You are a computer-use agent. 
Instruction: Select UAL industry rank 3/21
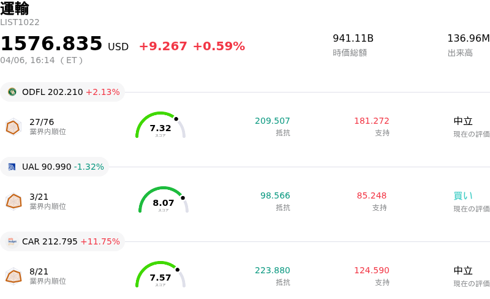39,197
